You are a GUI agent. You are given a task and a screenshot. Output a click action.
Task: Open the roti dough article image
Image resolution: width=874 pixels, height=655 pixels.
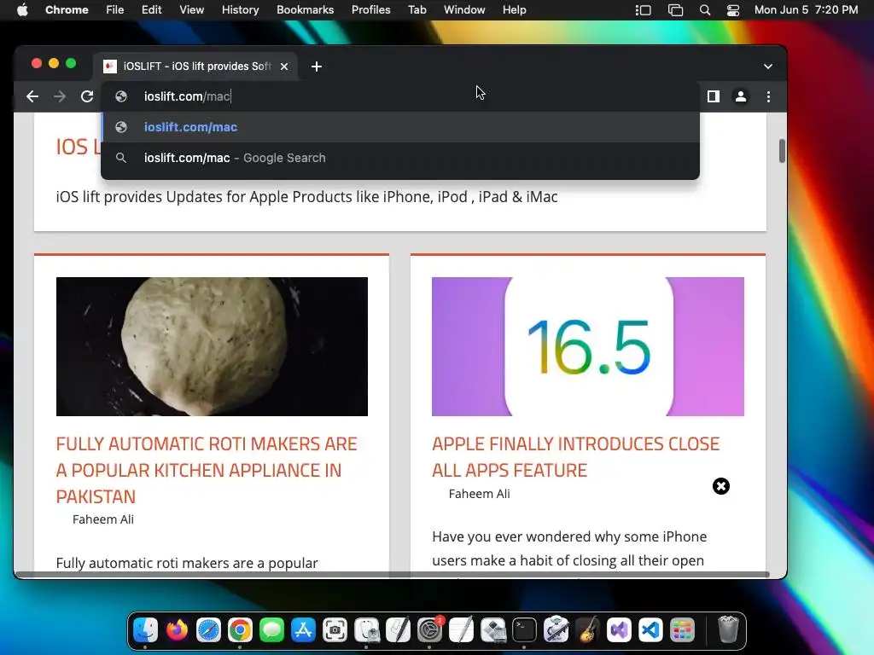(212, 346)
